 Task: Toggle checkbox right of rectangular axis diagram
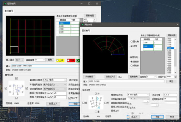[x=27, y=88]
